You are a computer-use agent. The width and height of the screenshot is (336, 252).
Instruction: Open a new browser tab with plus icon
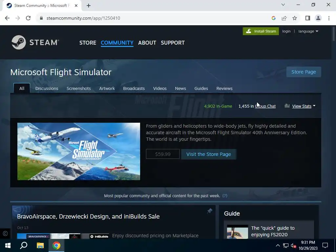[89, 6]
